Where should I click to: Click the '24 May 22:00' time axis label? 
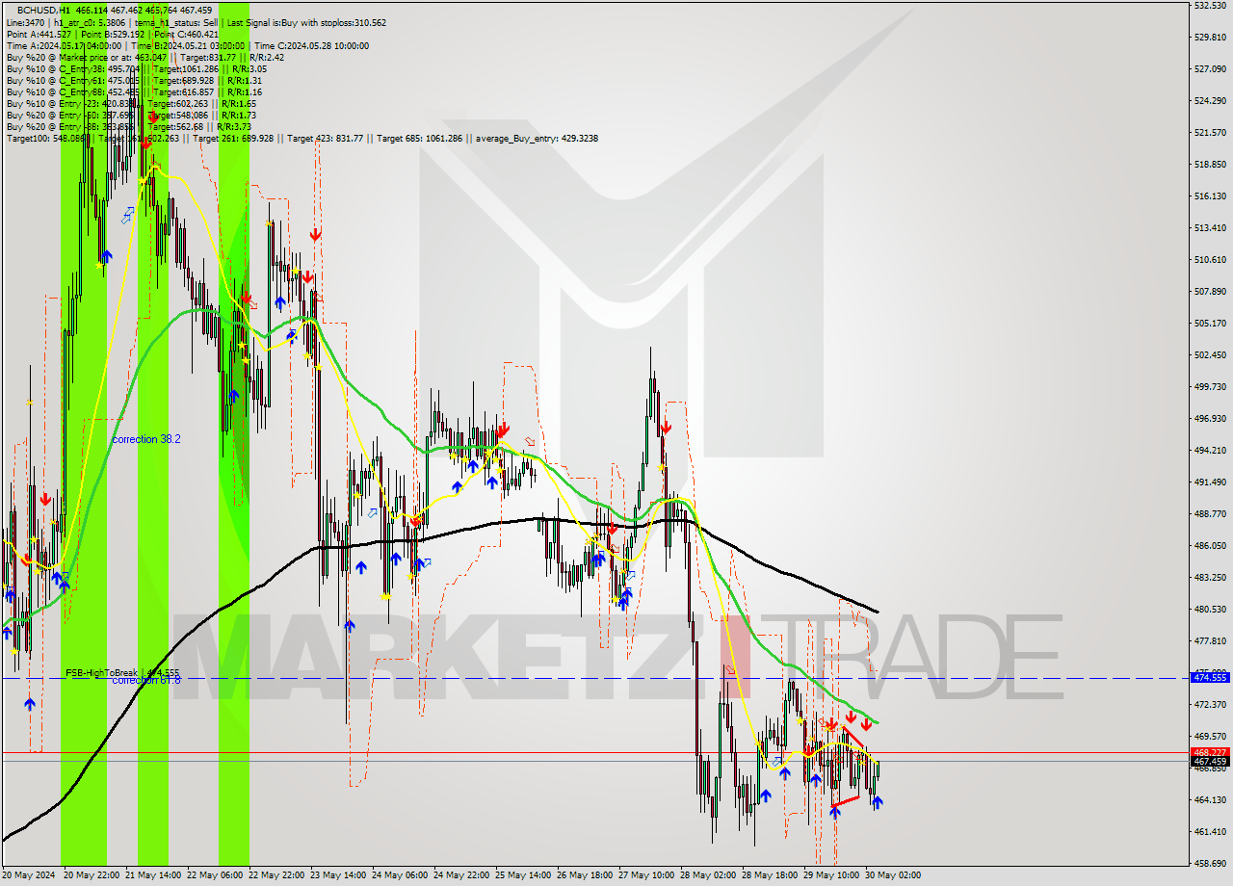click(461, 875)
